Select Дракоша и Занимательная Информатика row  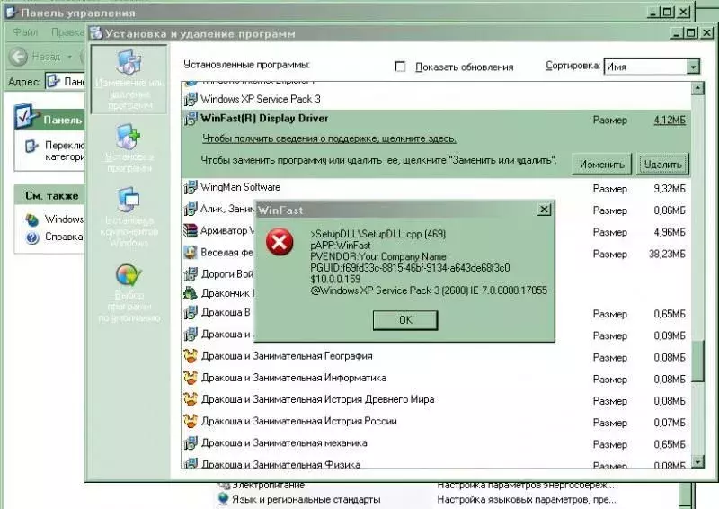coord(436,379)
